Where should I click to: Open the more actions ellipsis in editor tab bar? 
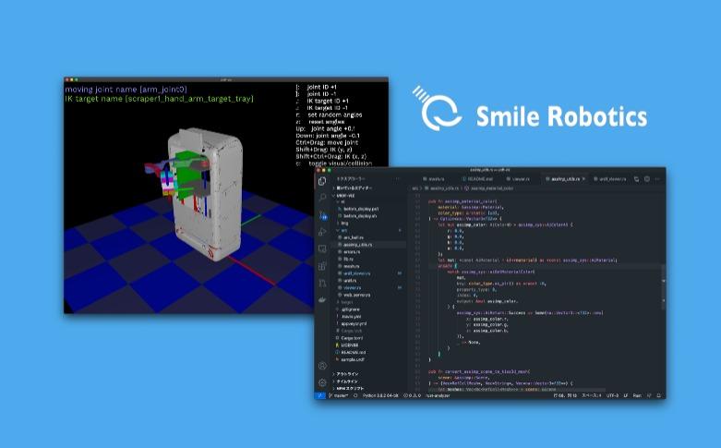tap(658, 179)
